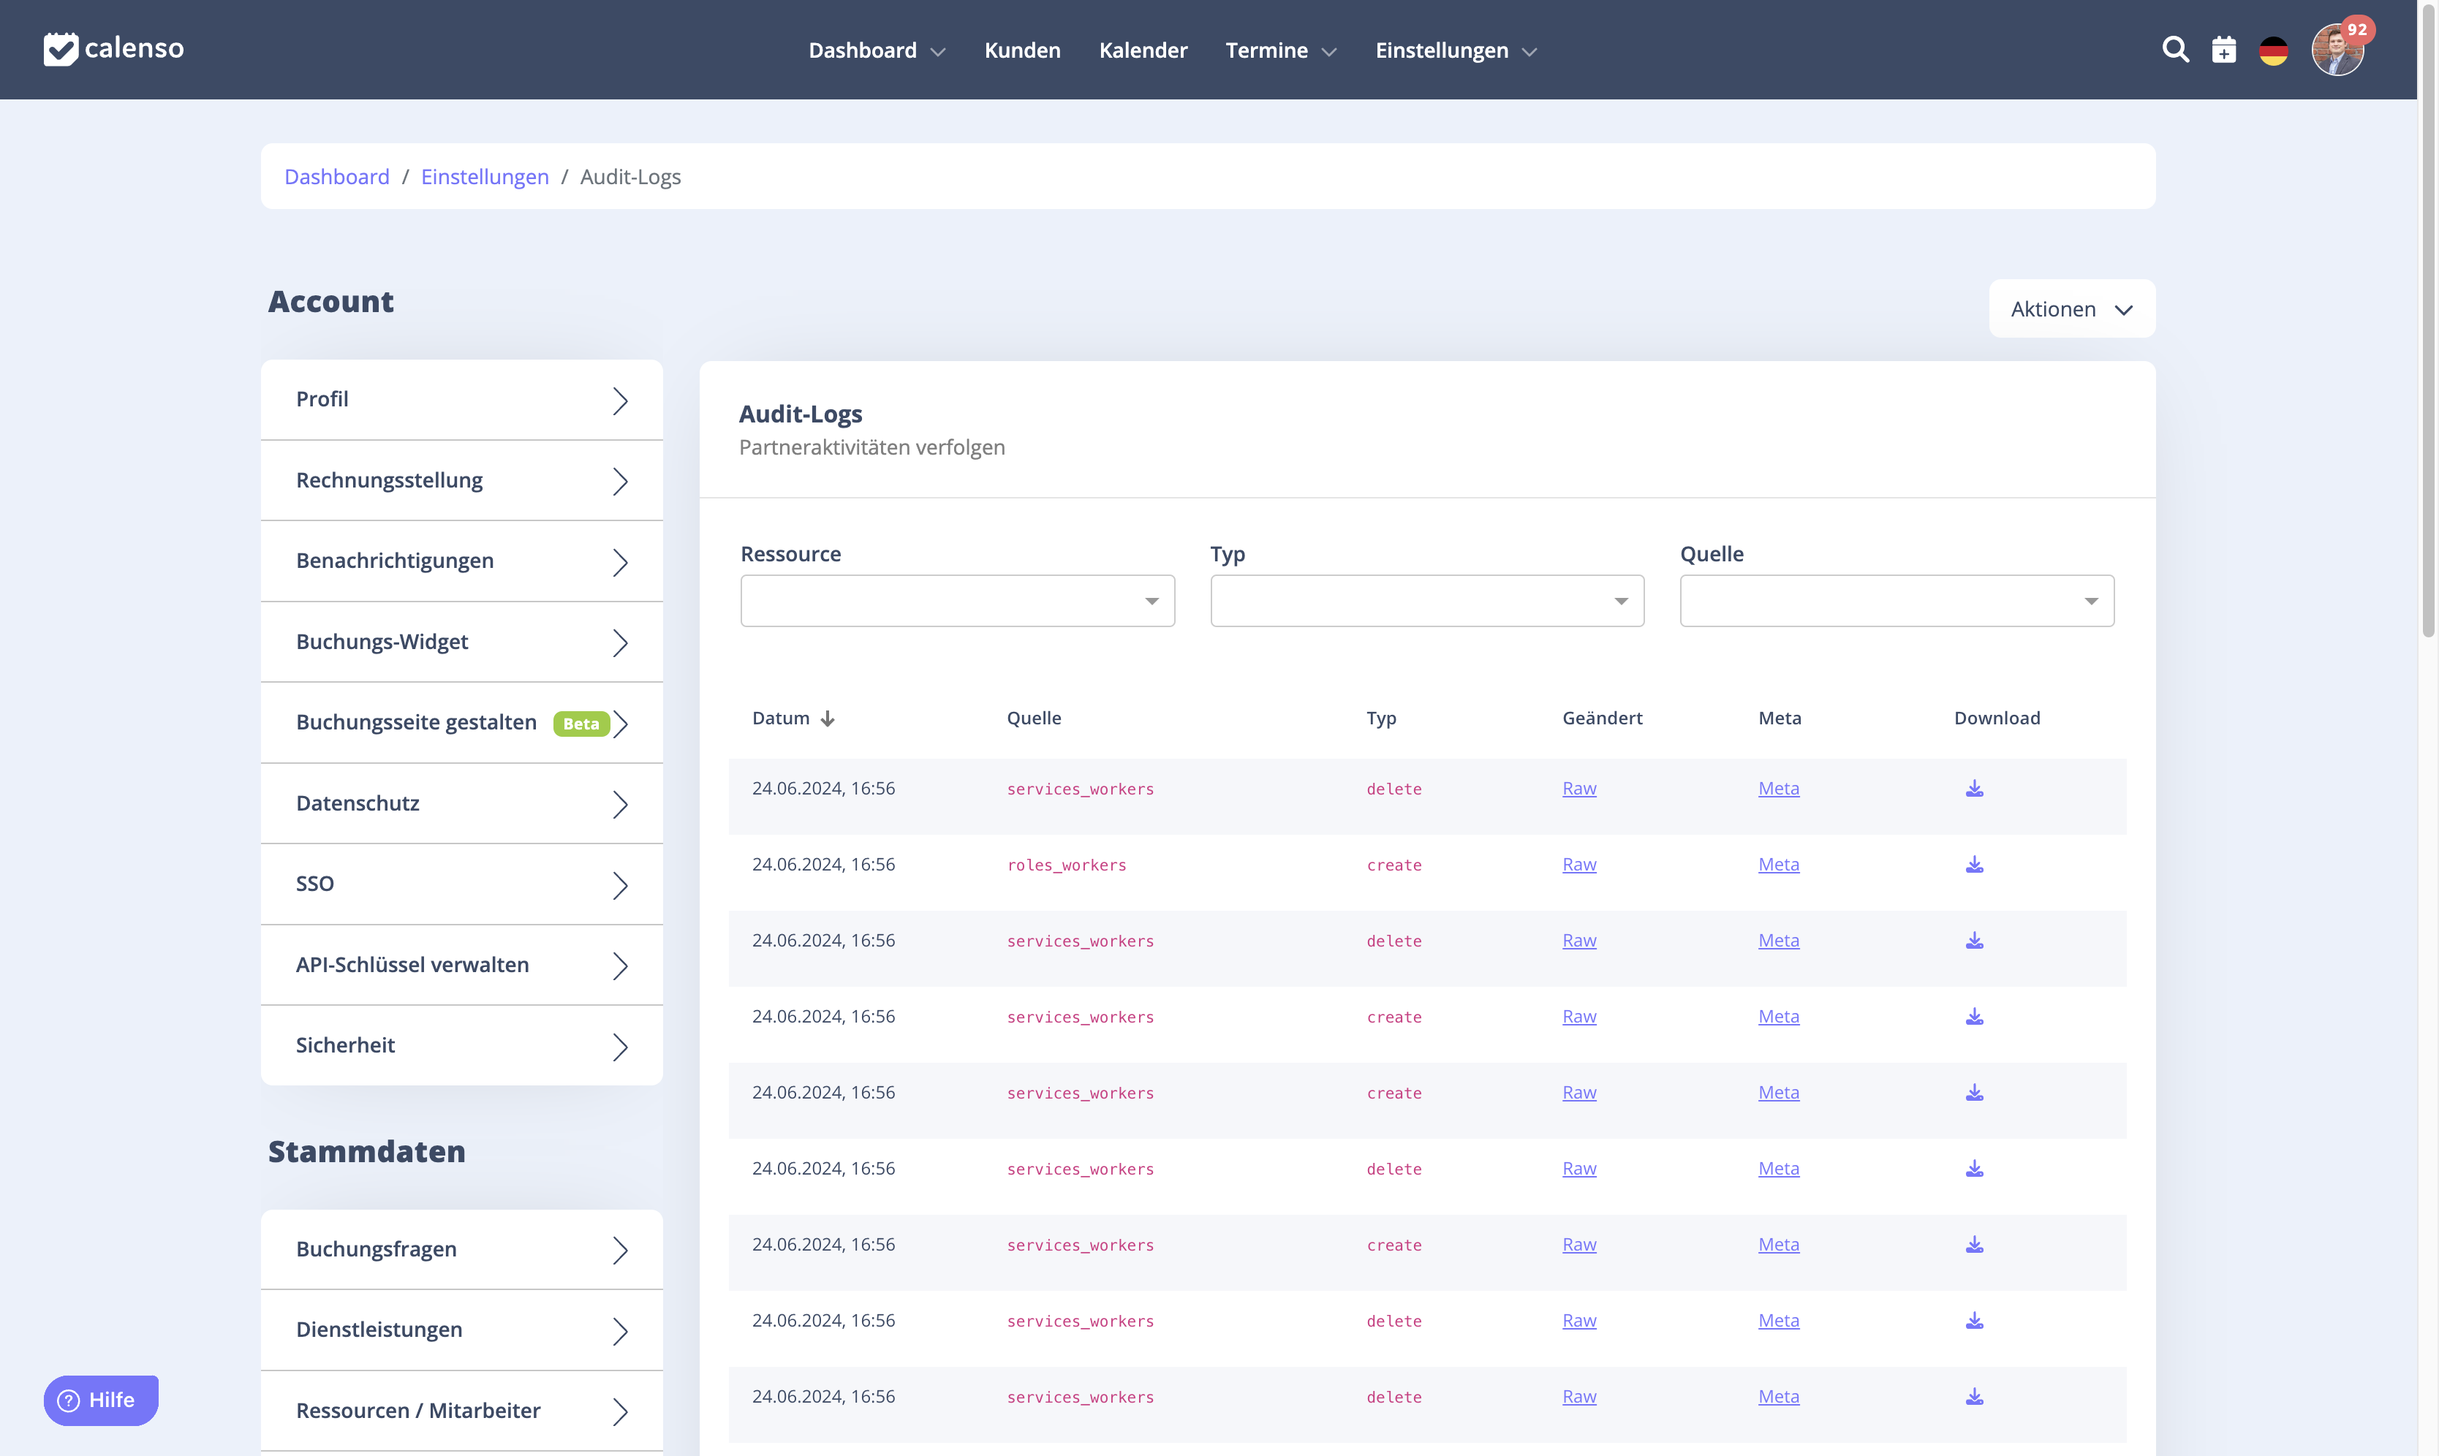Open Meta link in fourth log row

[1778, 1017]
